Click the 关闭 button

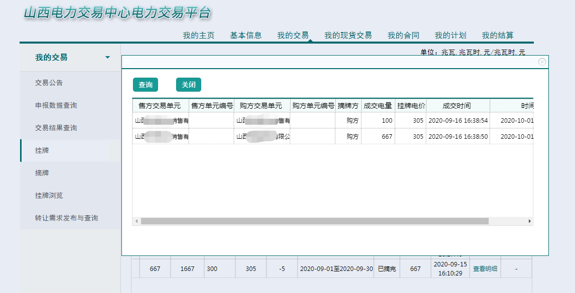pyautogui.click(x=189, y=85)
